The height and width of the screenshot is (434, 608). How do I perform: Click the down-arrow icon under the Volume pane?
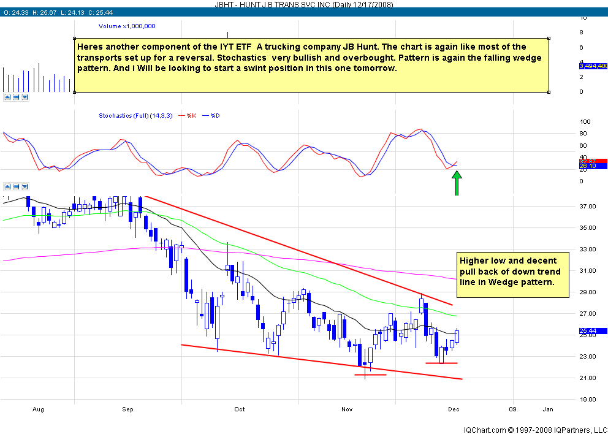point(25,97)
